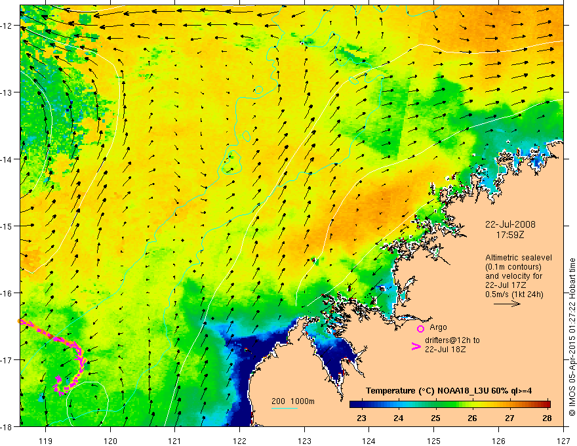
Task: Click the longitude axis label 121
Action: [174, 441]
